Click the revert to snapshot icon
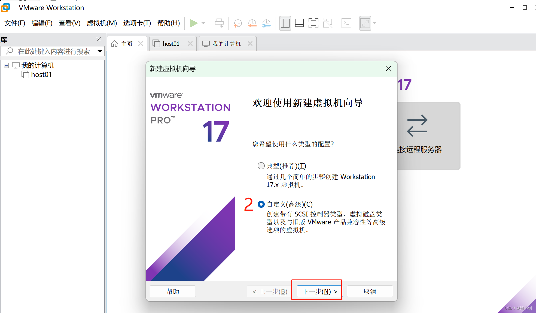Viewport: 536px width, 313px height. coord(252,23)
